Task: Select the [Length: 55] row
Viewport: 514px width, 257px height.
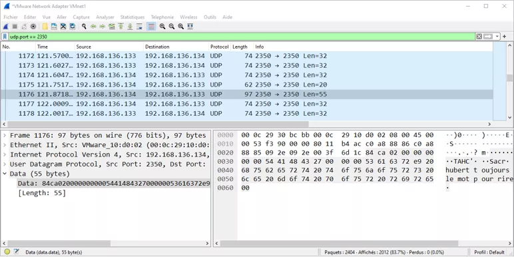Action: [x=42, y=193]
